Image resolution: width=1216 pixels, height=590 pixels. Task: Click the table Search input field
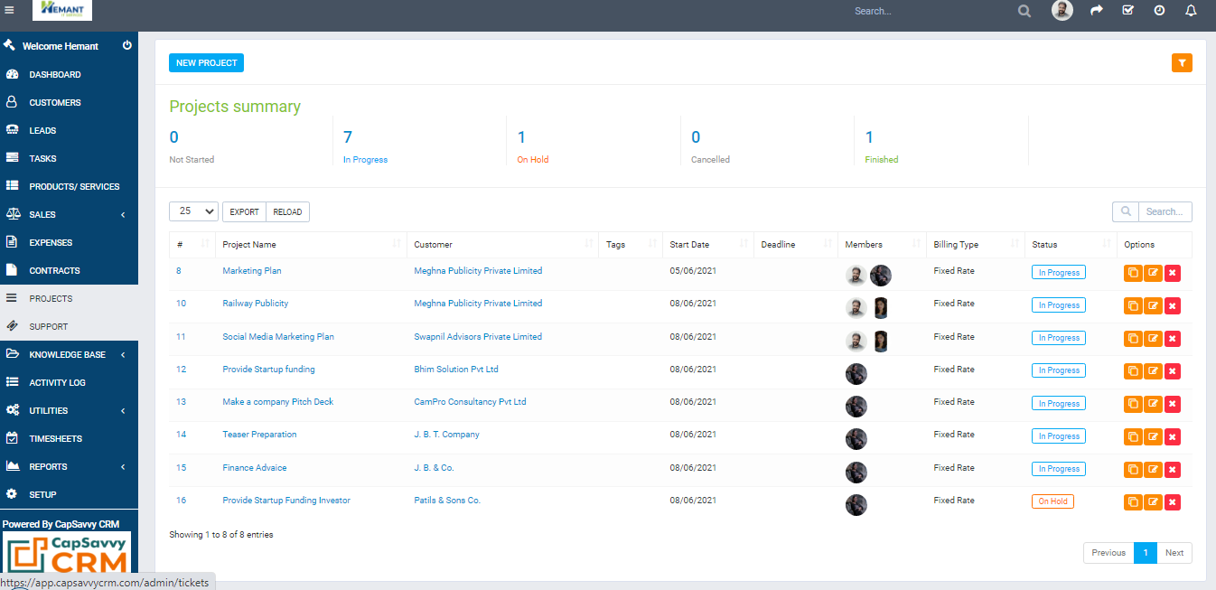coord(1164,211)
